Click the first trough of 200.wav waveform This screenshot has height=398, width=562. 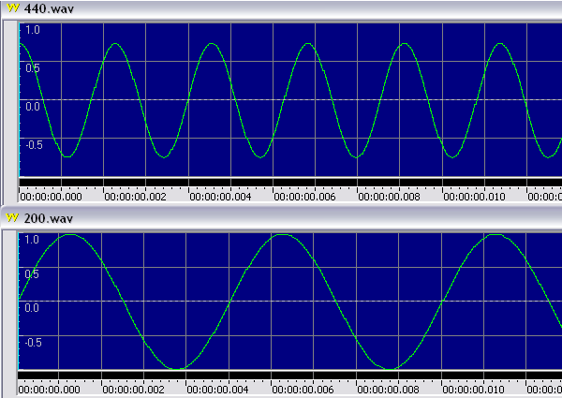click(177, 368)
